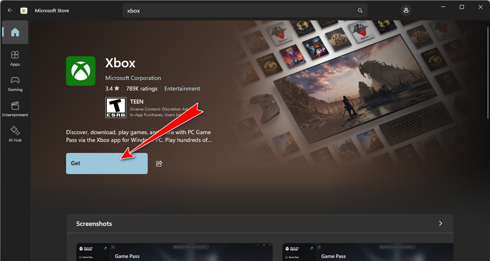This screenshot has width=490, height=261.
Task: Click into the search box containing xbox
Action: pyautogui.click(x=245, y=11)
